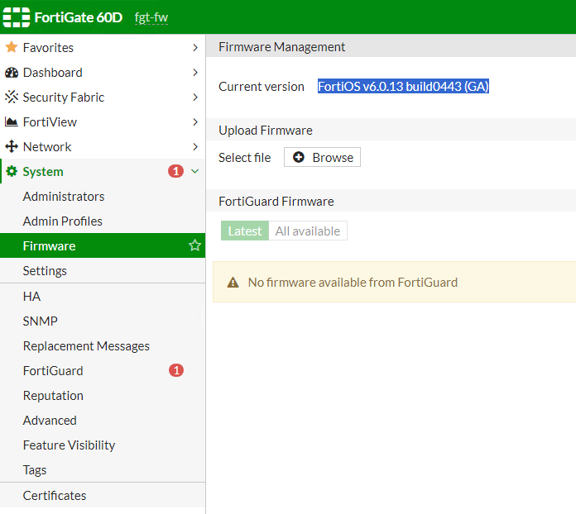Image resolution: width=576 pixels, height=514 pixels.
Task: Click the Dashboard gauge icon
Action: click(12, 73)
